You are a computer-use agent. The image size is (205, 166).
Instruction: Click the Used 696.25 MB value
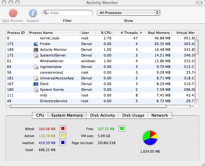(x=47, y=150)
